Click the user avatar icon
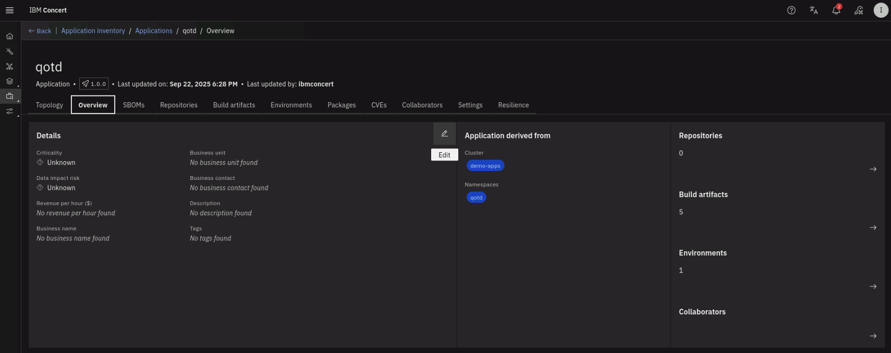This screenshot has height=353, width=891. [x=881, y=10]
